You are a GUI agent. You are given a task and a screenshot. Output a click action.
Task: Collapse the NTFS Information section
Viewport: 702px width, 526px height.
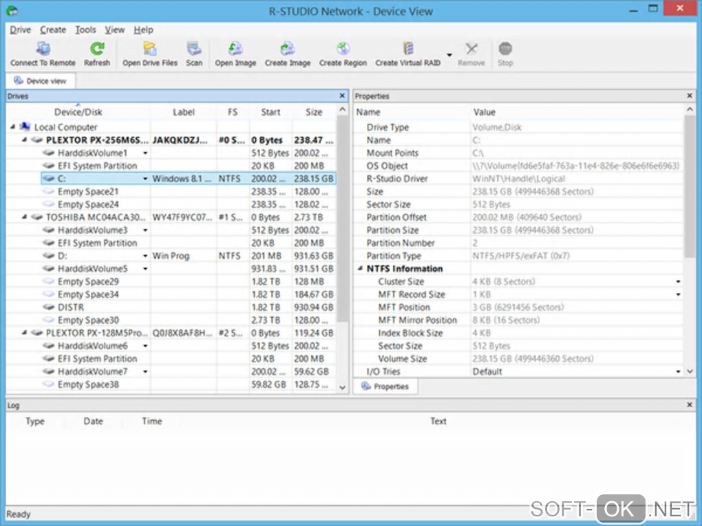point(360,268)
